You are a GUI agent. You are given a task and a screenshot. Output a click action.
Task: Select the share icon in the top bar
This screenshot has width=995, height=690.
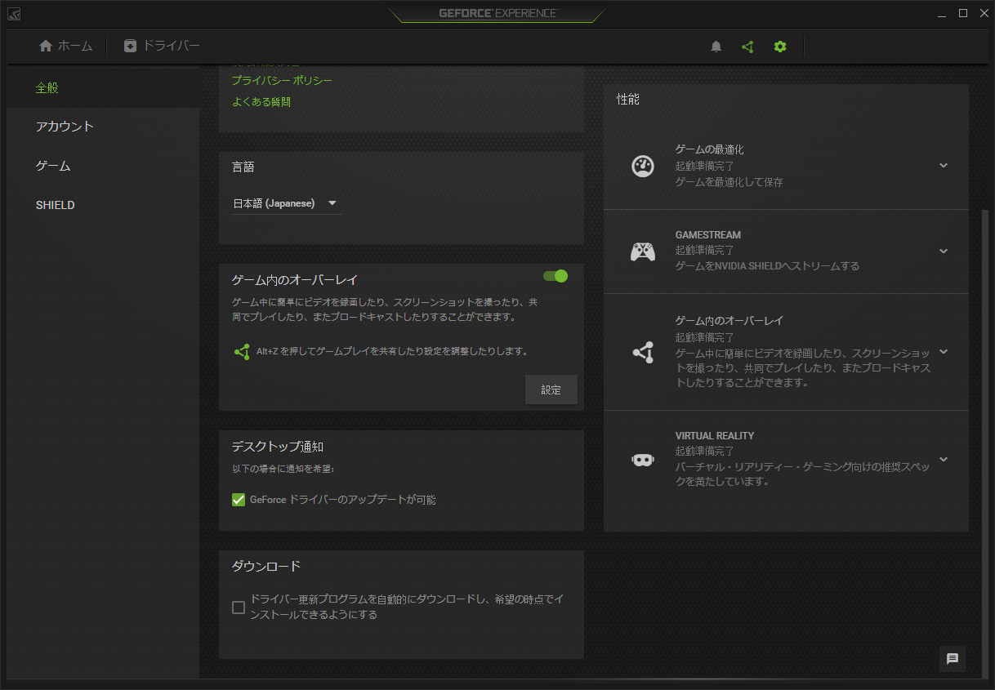[747, 47]
